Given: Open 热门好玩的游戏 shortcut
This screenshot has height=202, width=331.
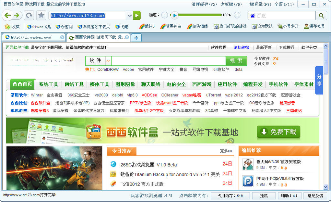Looking at the screenshot, I should pyautogui.click(x=230, y=26).
